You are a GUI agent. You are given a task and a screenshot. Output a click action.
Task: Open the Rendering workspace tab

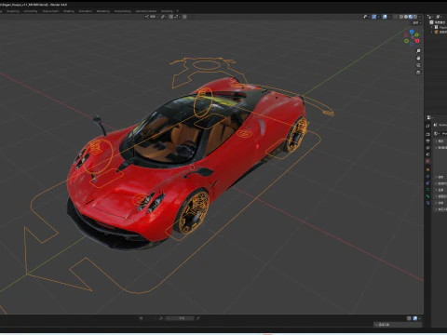(103, 11)
